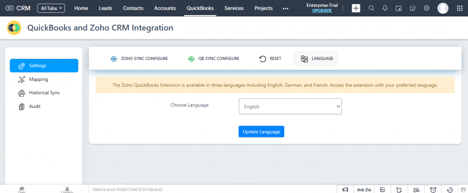The image size is (468, 193).
Task: Click the Mapping nodes icon
Action: pos(21,80)
